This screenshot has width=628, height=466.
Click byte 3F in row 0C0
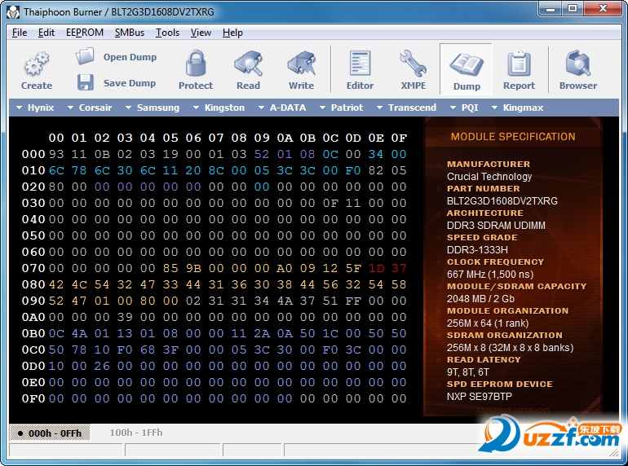click(170, 349)
